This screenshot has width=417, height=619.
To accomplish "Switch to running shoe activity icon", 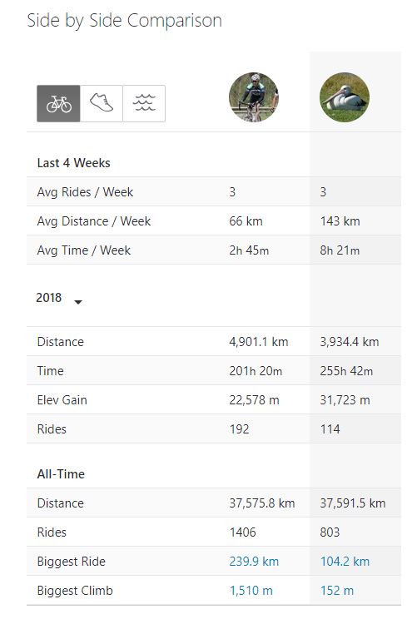I will pos(102,103).
